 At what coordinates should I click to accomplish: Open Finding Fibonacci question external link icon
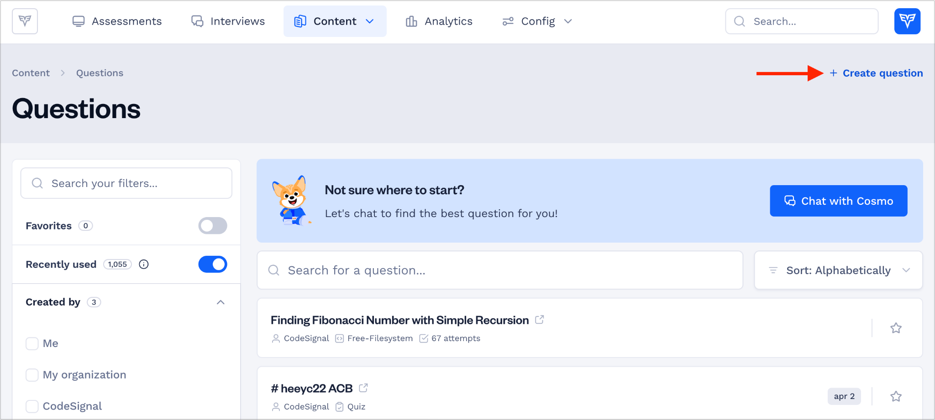[x=540, y=320]
